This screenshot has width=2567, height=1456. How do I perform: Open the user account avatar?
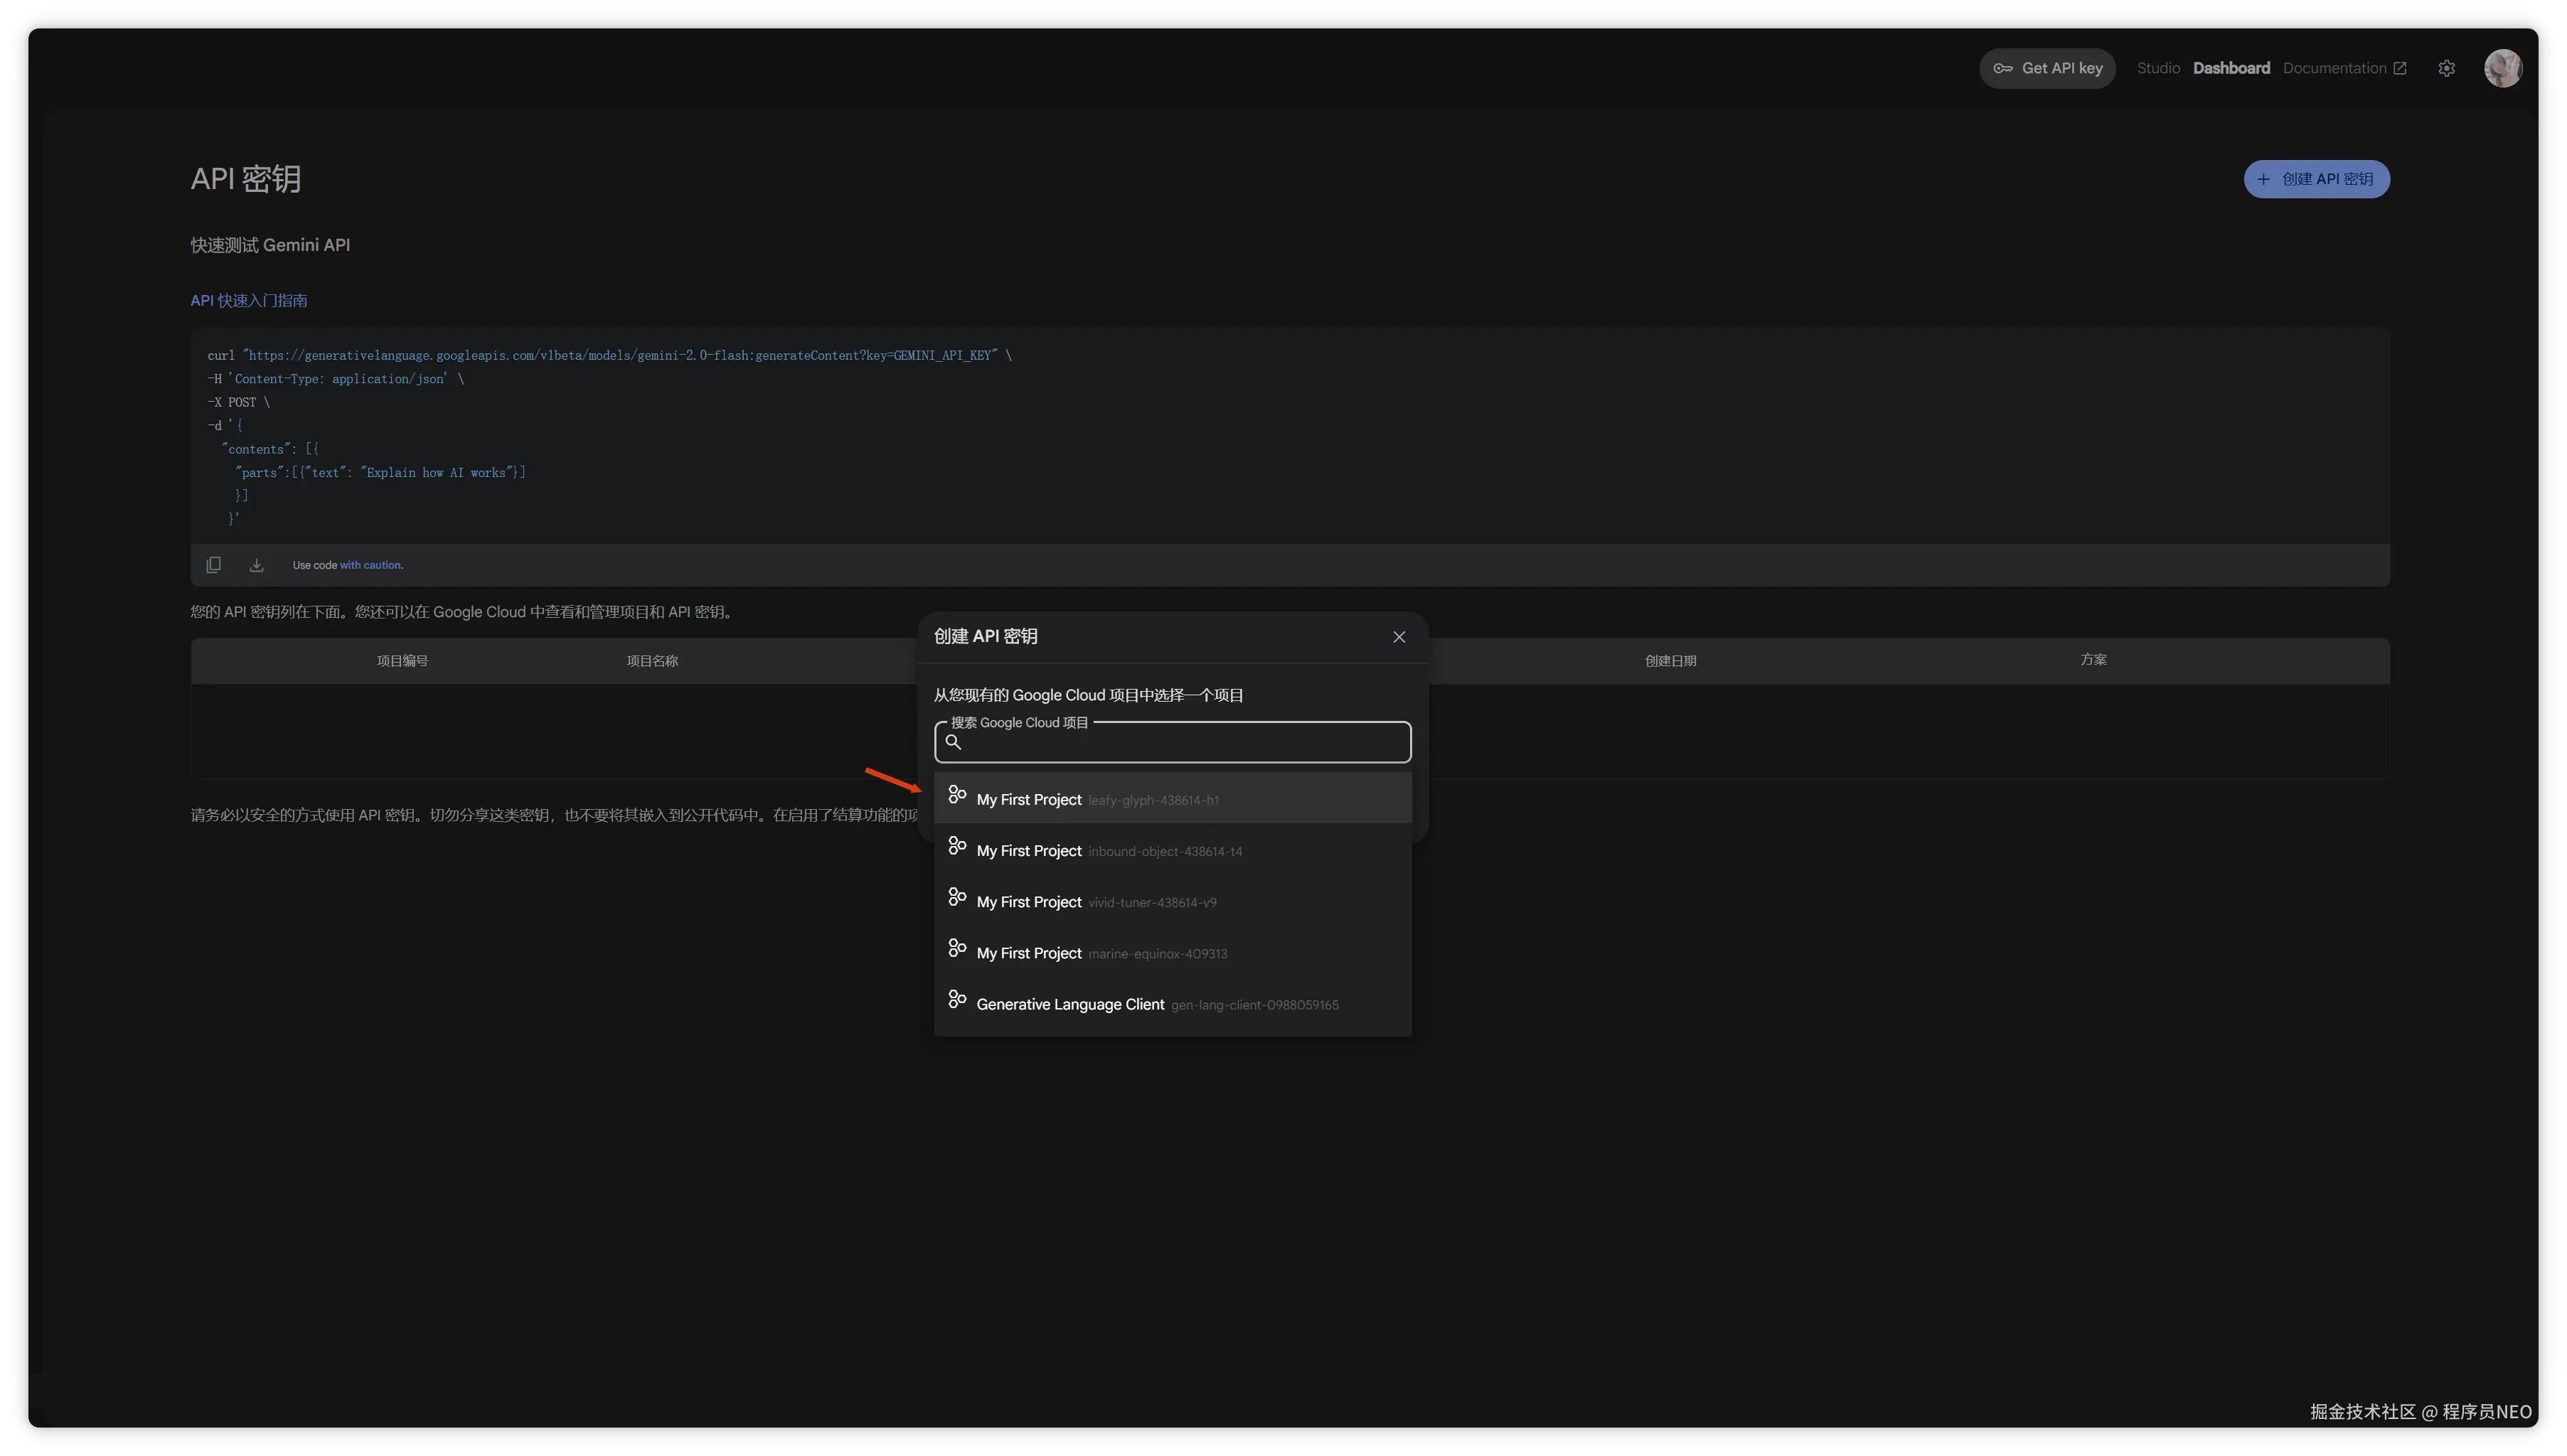[x=2502, y=68]
